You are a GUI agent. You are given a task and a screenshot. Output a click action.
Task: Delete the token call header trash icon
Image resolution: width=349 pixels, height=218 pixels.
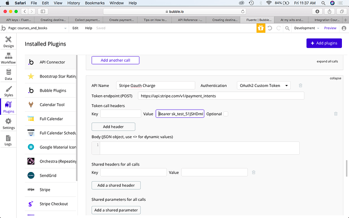pos(336,114)
